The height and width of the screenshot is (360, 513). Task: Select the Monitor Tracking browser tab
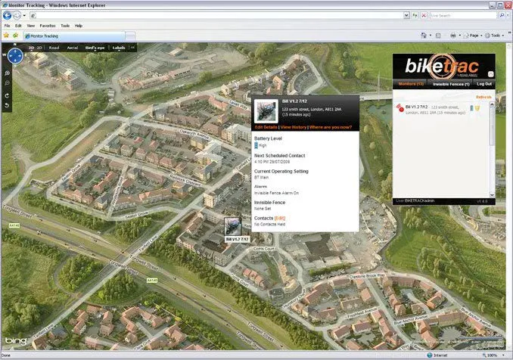[x=74, y=36]
